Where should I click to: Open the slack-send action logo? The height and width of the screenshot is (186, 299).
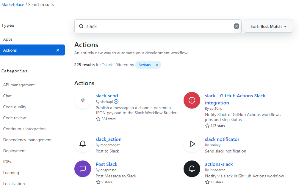coord(83,100)
